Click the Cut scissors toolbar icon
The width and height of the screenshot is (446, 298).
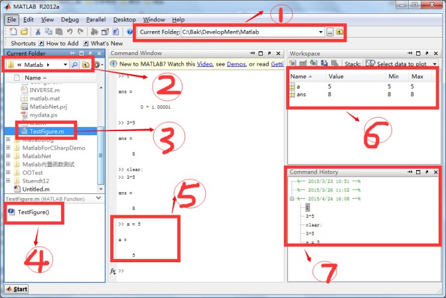pyautogui.click(x=38, y=32)
